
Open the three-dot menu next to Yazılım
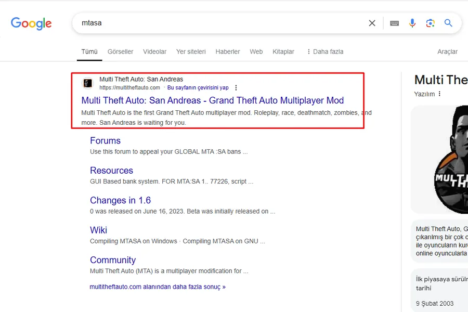439,94
